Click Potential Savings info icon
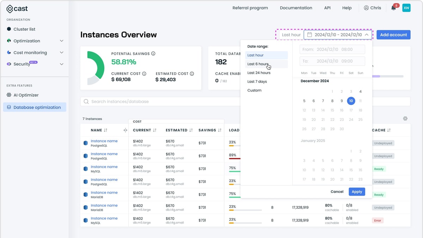 click(x=153, y=54)
